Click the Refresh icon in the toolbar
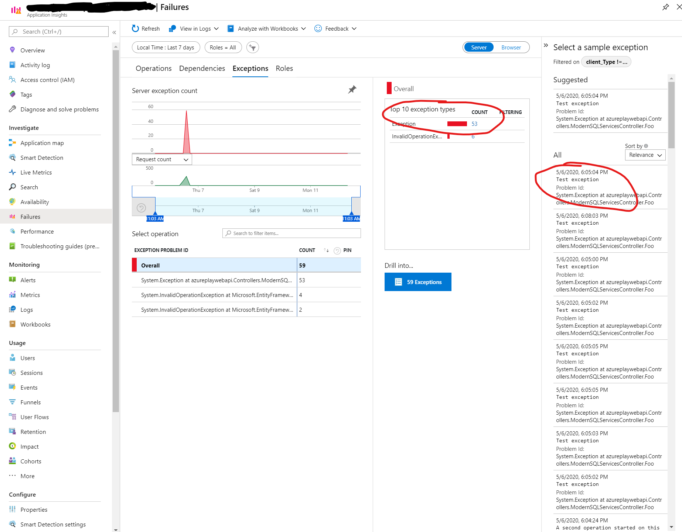The width and height of the screenshot is (682, 532). pyautogui.click(x=136, y=28)
